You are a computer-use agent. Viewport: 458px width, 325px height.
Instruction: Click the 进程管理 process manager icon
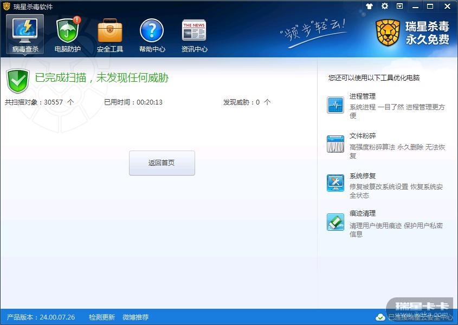[336, 105]
